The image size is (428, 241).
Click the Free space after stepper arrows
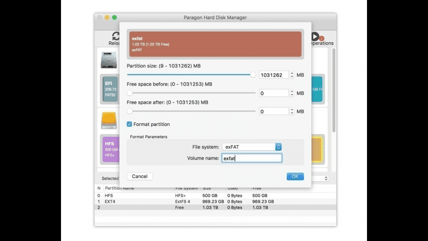click(x=292, y=111)
